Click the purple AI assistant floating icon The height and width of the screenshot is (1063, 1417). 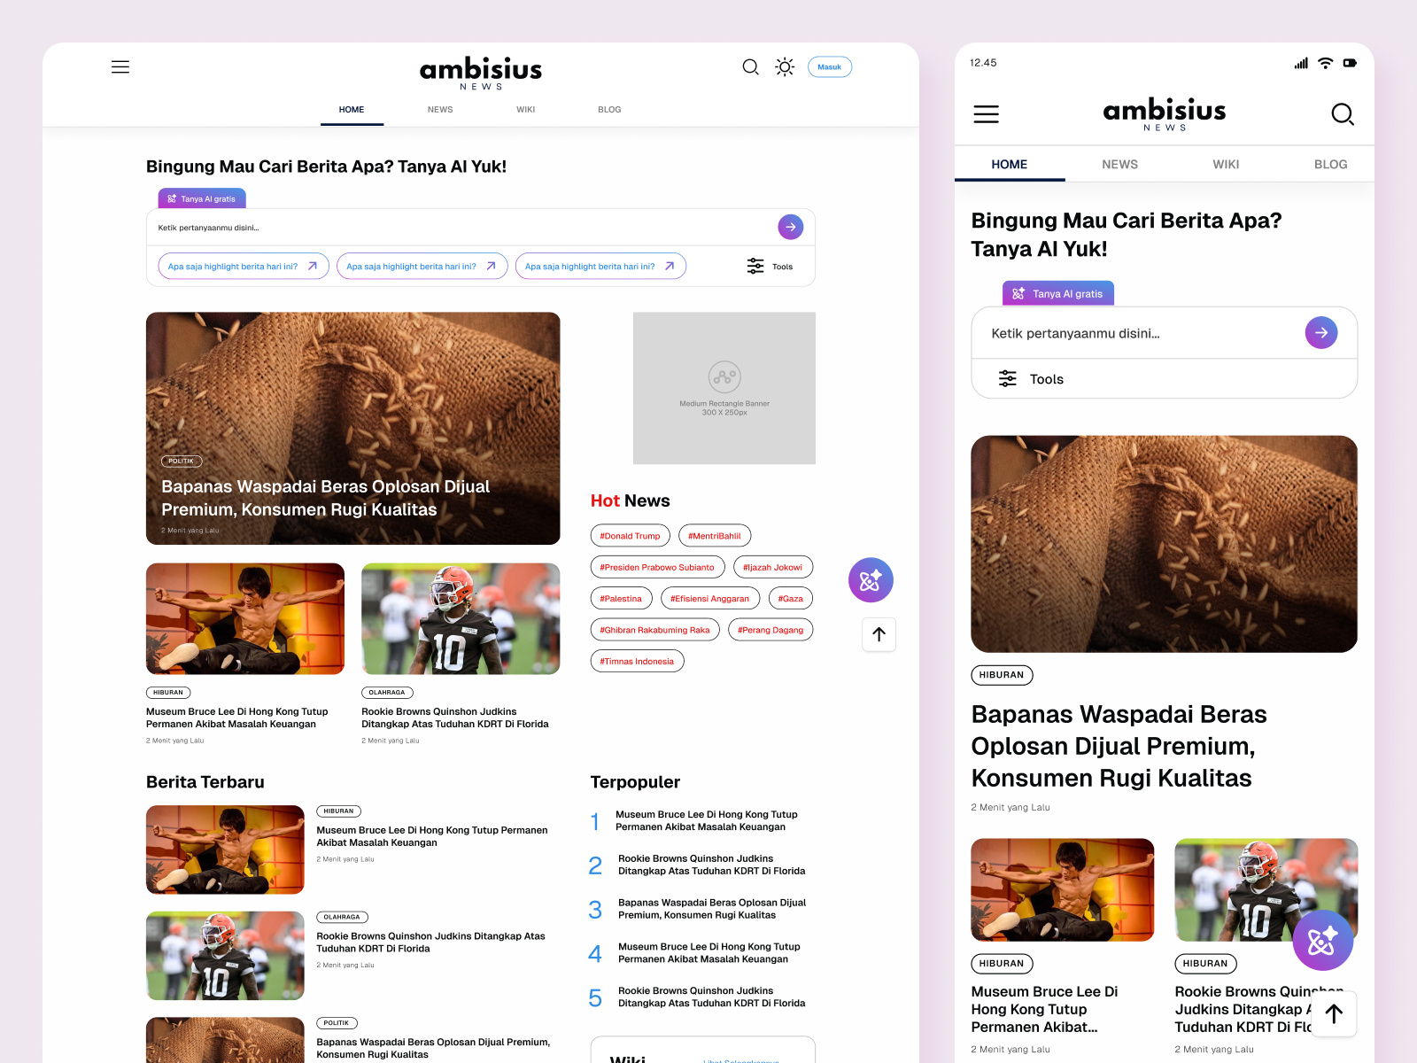click(870, 580)
